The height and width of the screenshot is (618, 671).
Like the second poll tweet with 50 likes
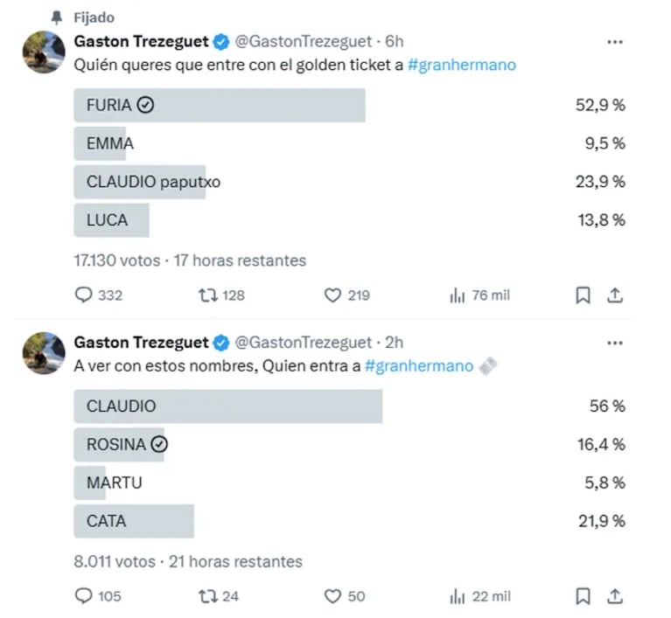(332, 596)
